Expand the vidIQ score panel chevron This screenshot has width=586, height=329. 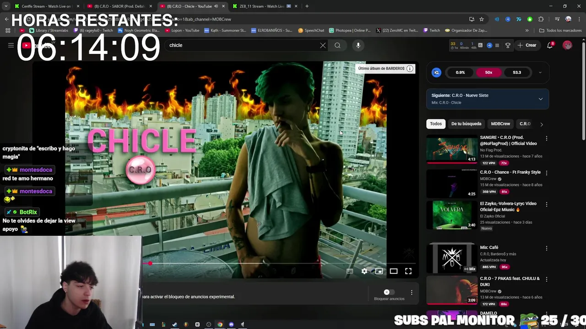[x=540, y=73]
